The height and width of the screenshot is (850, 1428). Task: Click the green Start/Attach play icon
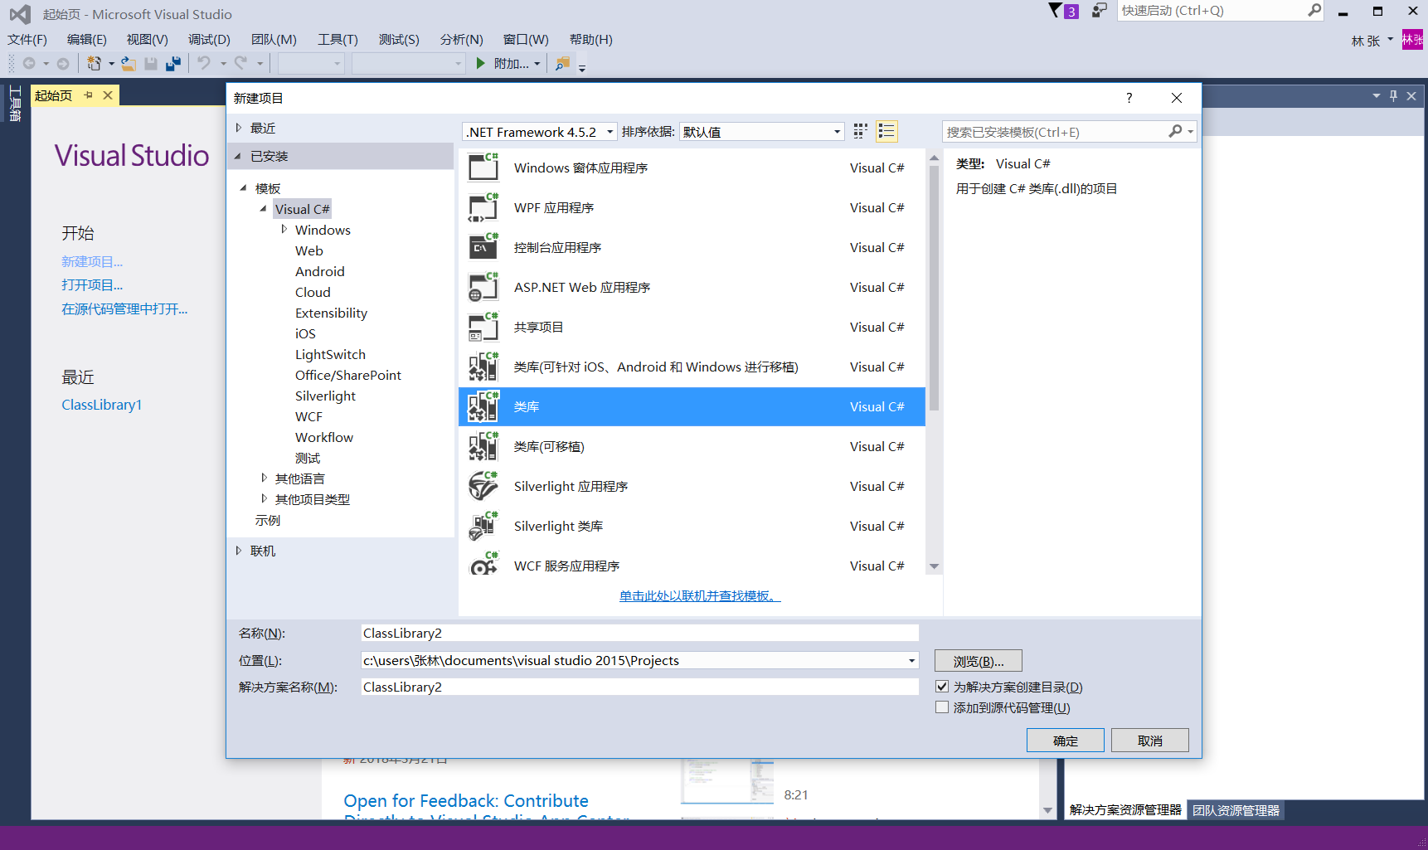(481, 64)
